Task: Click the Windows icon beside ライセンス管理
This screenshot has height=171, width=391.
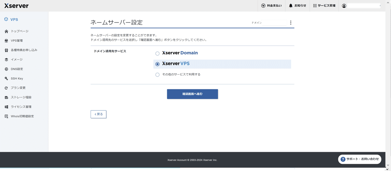Action: tap(7, 107)
